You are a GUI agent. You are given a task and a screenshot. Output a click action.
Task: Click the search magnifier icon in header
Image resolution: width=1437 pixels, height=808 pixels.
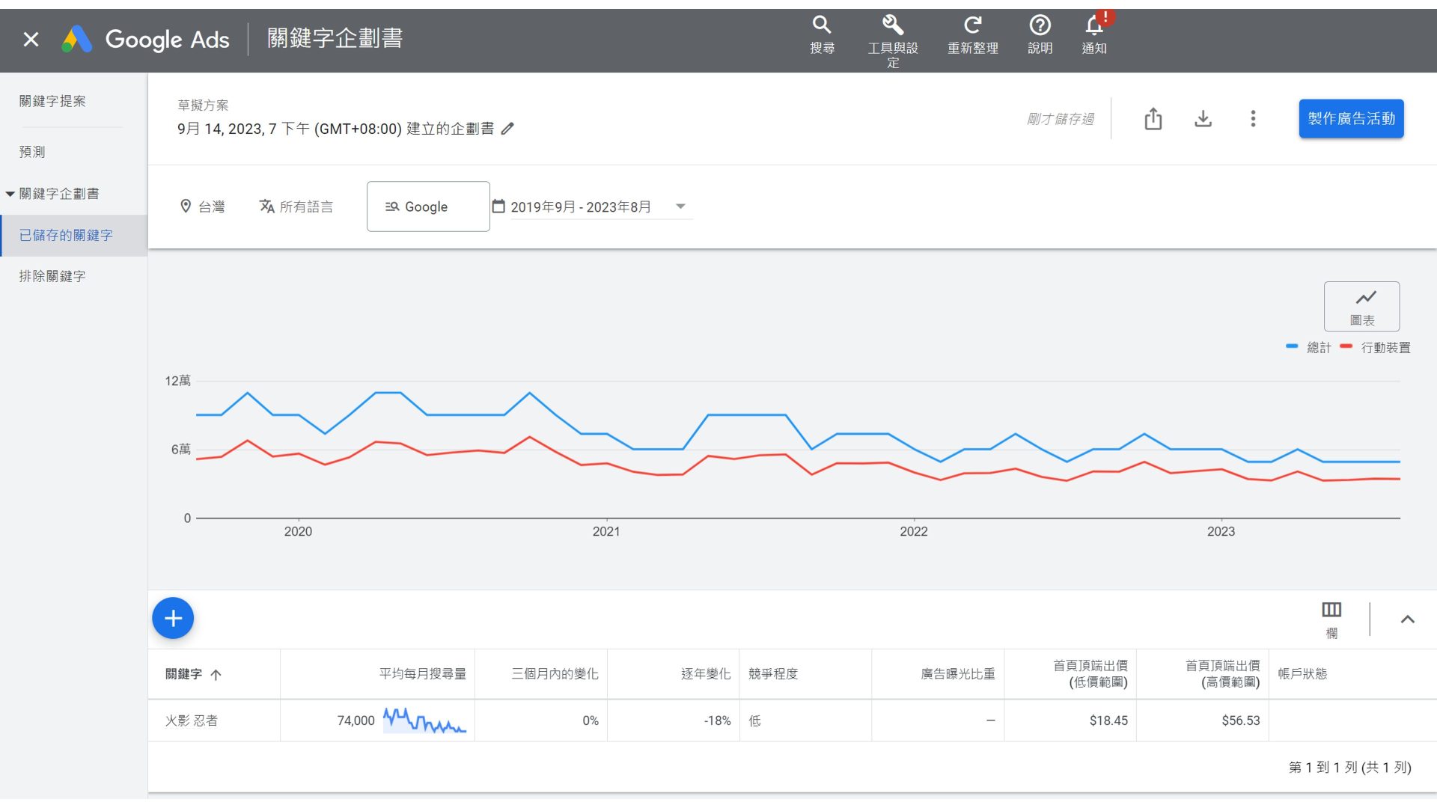[822, 25]
